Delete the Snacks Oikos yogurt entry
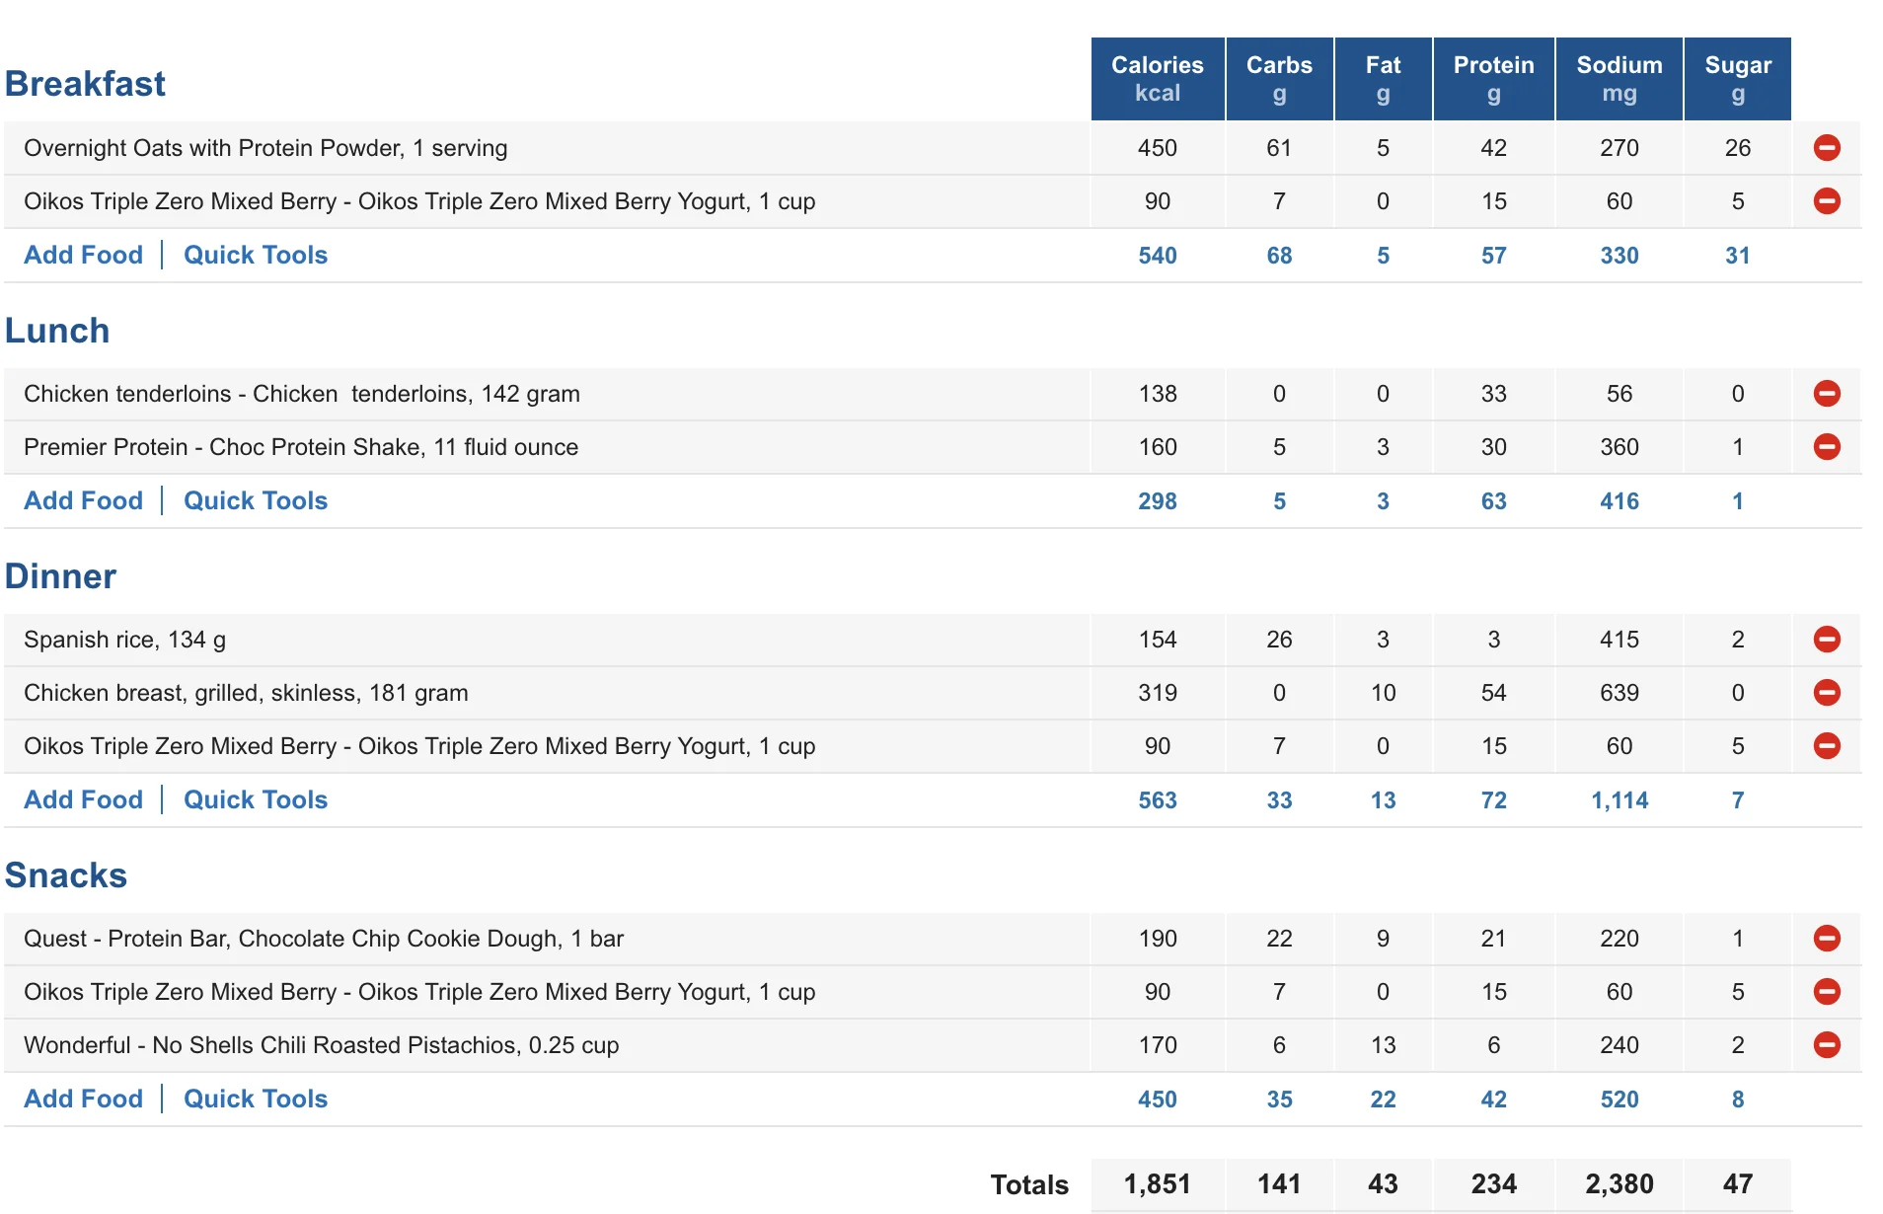 [x=1827, y=992]
